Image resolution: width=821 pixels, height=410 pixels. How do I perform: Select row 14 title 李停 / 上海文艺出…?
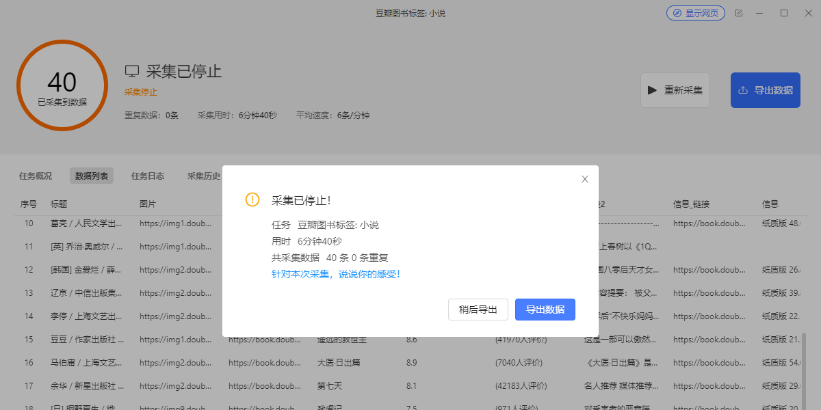87,316
